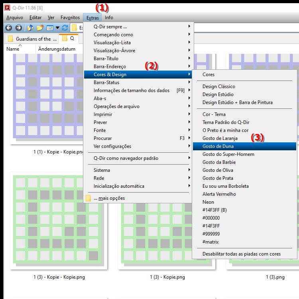Click the folder icon beside mais opções
Viewport: 299px width, 299px height.
coord(88,198)
